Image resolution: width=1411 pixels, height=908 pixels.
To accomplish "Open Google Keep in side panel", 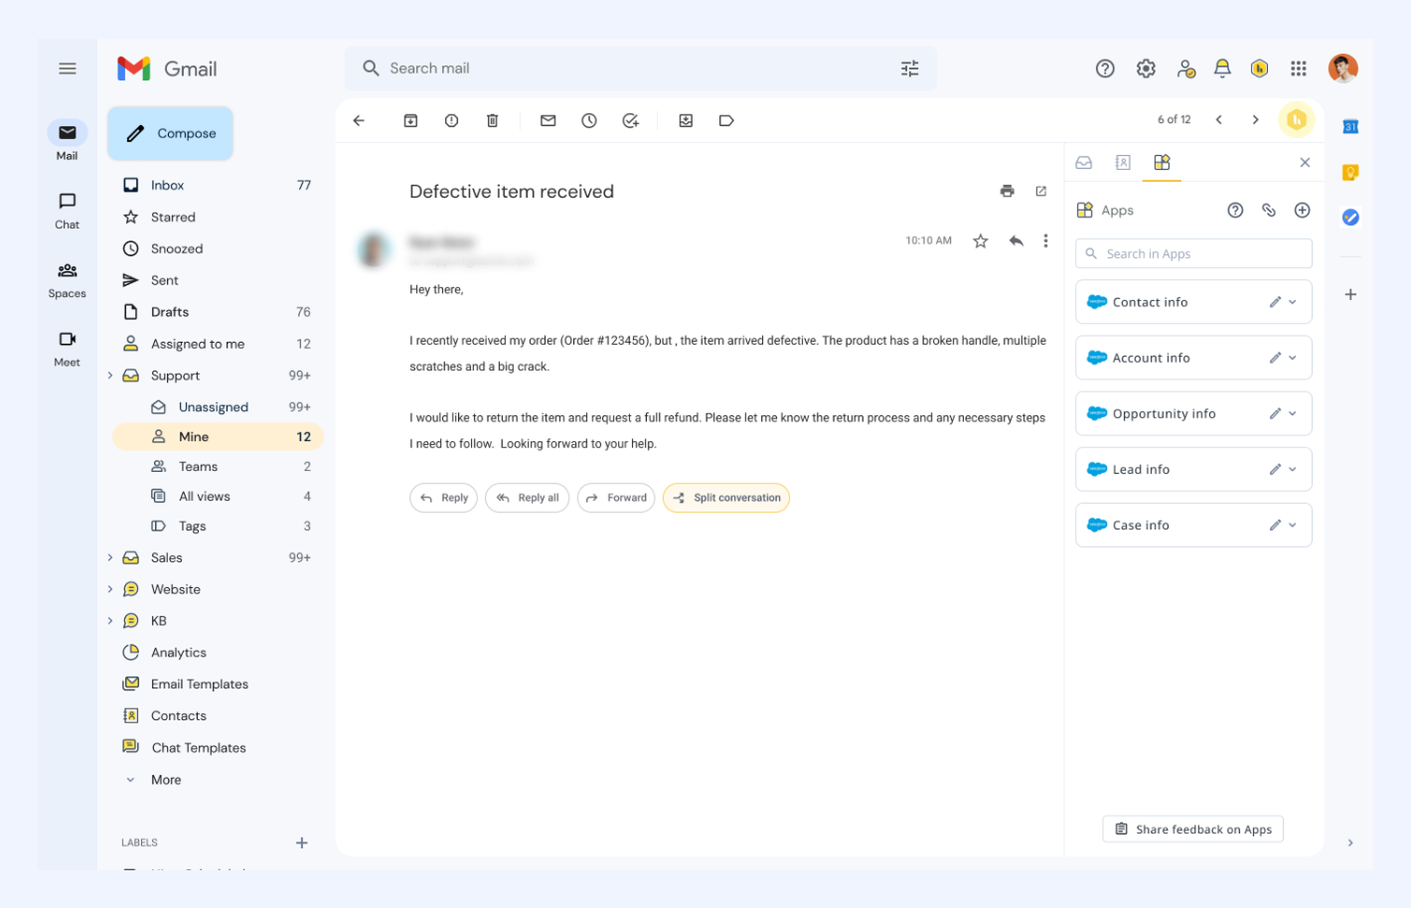I will 1350,172.
